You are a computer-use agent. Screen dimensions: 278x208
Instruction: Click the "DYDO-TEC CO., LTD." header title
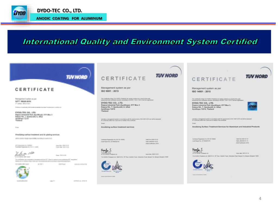coord(59,11)
